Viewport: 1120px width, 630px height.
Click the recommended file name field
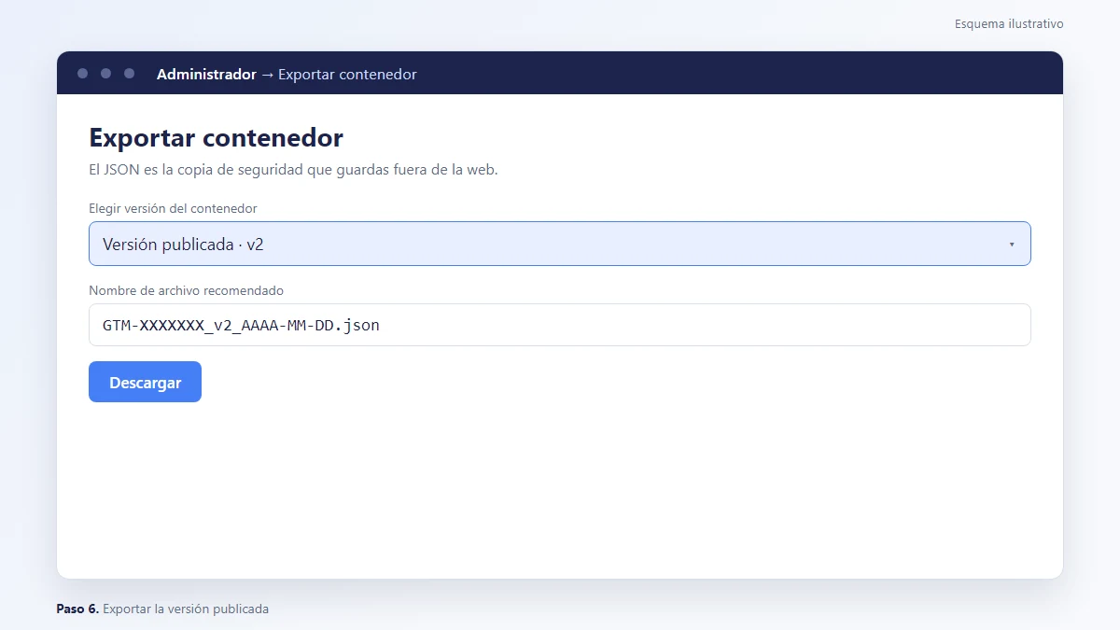coord(560,325)
